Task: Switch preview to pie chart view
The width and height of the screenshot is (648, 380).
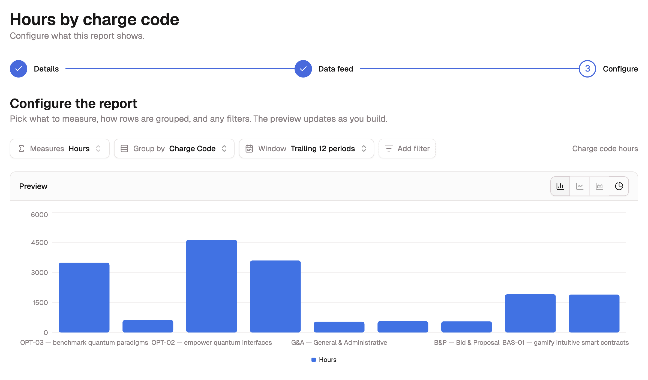Action: (619, 186)
